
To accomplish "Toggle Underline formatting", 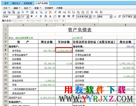I will 41,16.
